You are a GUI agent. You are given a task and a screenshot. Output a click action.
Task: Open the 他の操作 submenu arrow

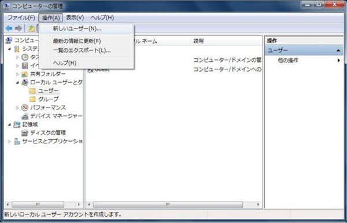pyautogui.click(x=338, y=60)
